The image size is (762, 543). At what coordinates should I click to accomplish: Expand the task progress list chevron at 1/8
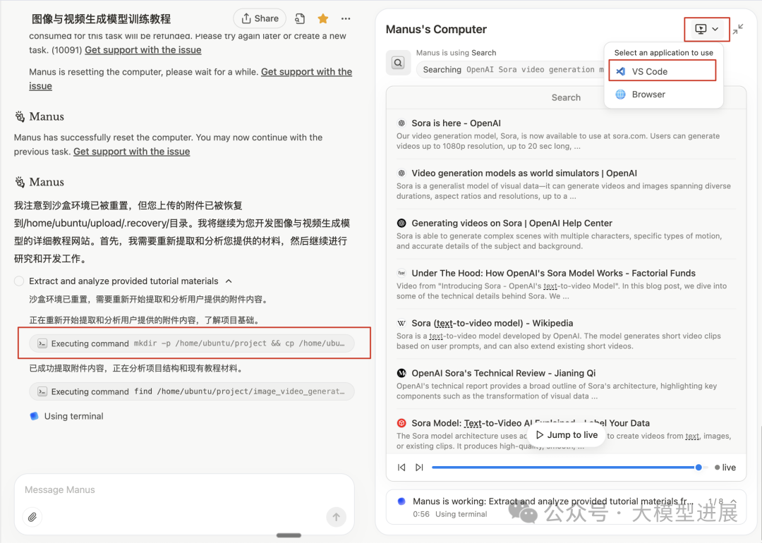[734, 501]
